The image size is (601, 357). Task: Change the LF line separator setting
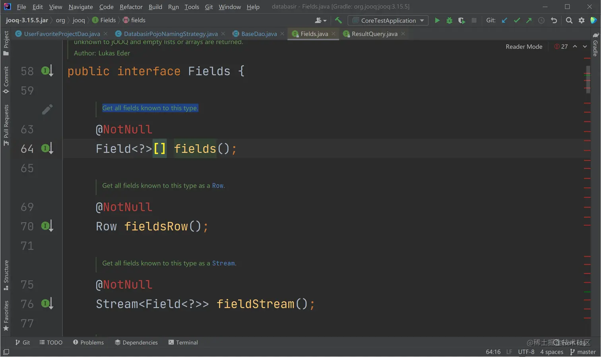pyautogui.click(x=509, y=352)
